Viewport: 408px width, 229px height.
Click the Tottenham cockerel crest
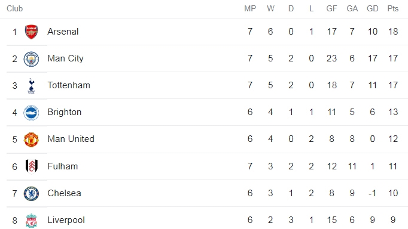click(31, 86)
